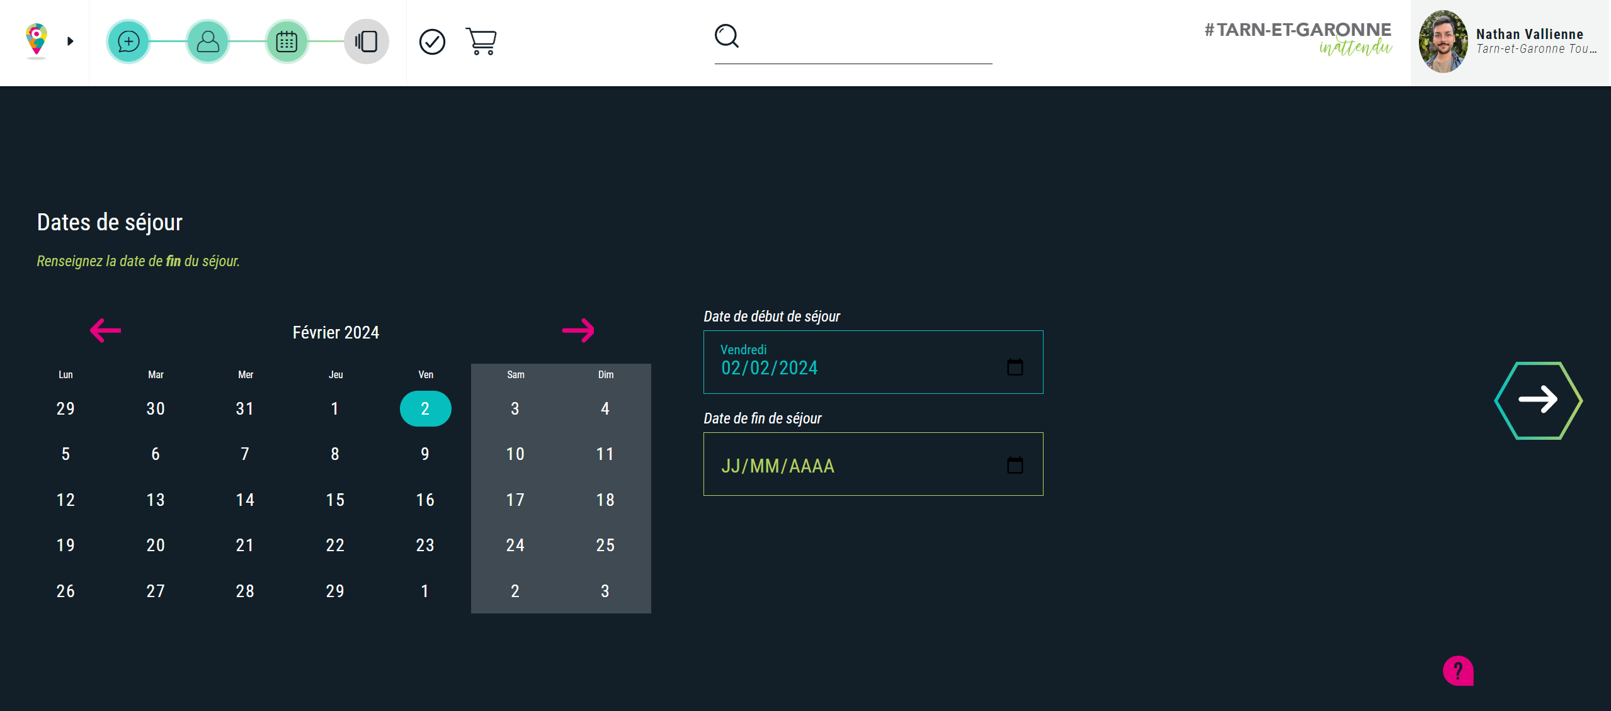Click the selected day 2 highlighted in teal
This screenshot has height=711, width=1611.
tap(425, 409)
